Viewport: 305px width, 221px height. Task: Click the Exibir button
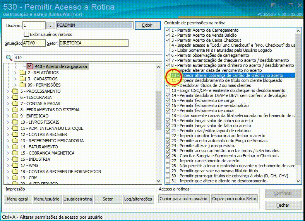click(x=147, y=25)
